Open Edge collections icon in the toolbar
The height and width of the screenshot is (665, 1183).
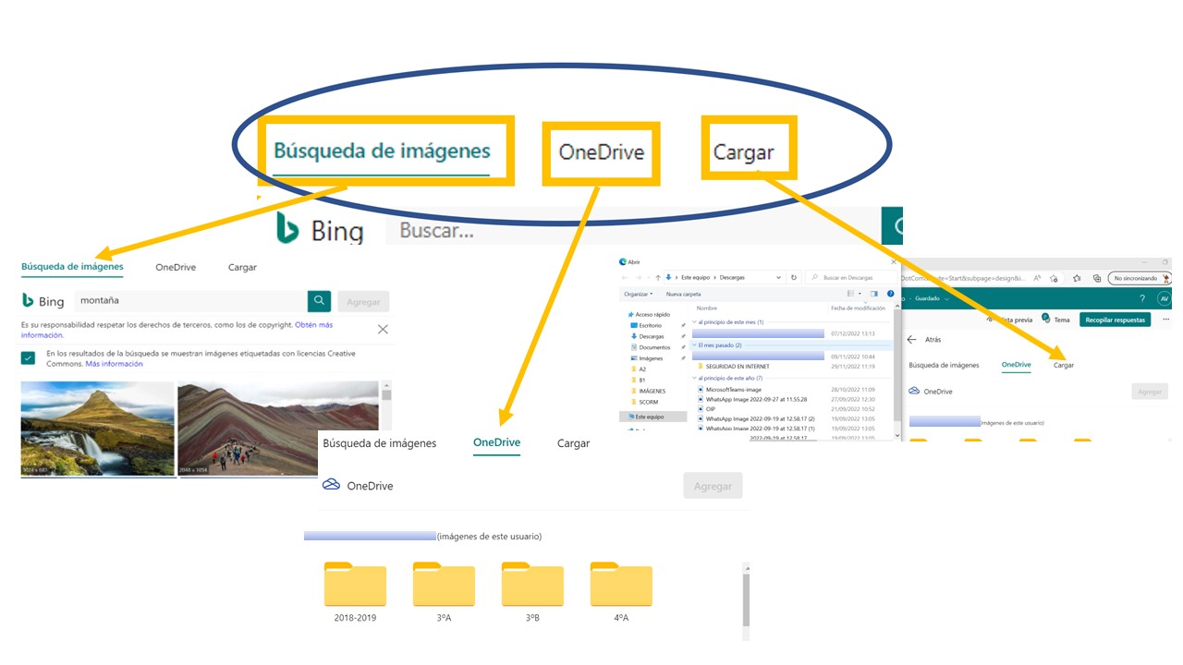[x=1097, y=278]
